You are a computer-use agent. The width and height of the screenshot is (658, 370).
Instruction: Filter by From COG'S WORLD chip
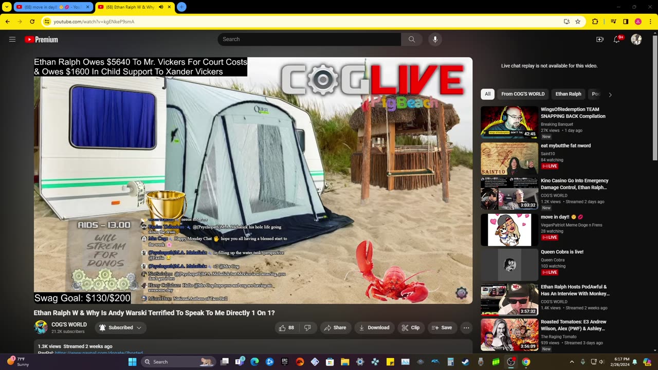coord(523,94)
